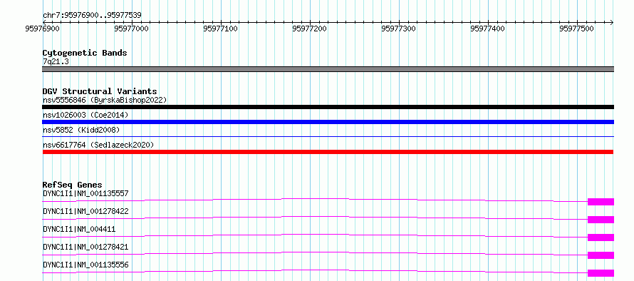This screenshot has width=634, height=281.
Task: Click the thick blue nsv1026003 variant bar
Action: pyautogui.click(x=328, y=122)
